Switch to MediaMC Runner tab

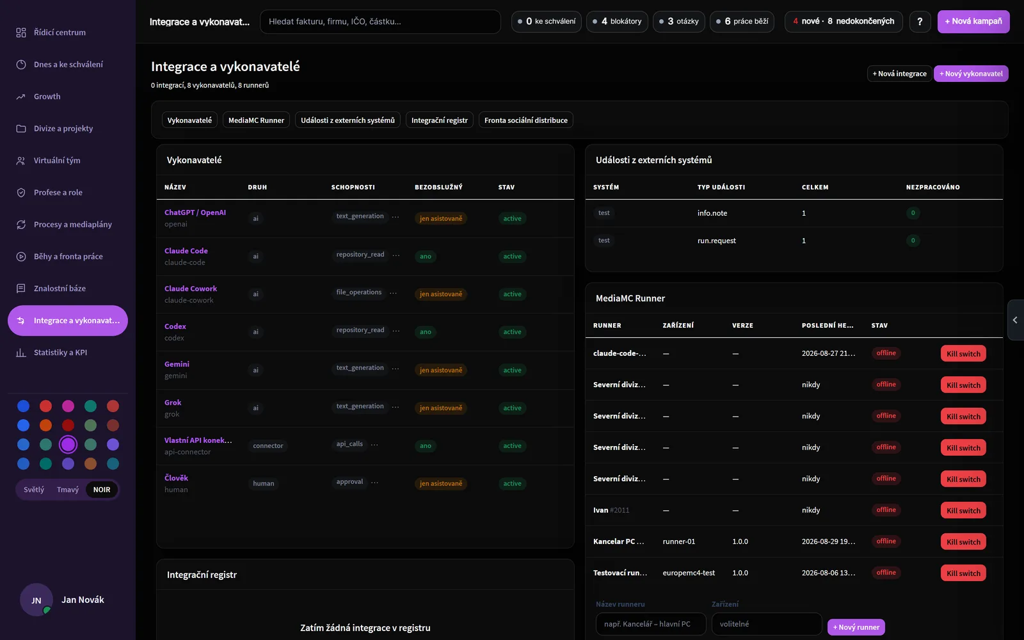256,120
